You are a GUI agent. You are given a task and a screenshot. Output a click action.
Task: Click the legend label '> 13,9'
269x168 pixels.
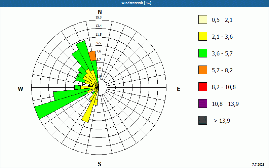click(x=222, y=121)
